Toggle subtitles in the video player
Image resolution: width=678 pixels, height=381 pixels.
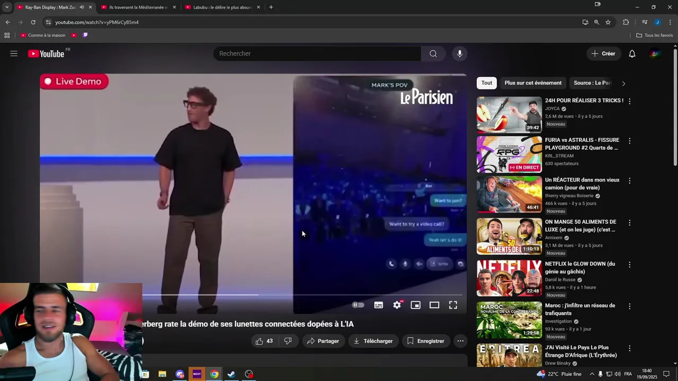point(379,305)
